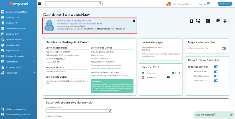Click the Apache 2.4 text
This screenshot has width=235, height=119.
coord(60,59)
